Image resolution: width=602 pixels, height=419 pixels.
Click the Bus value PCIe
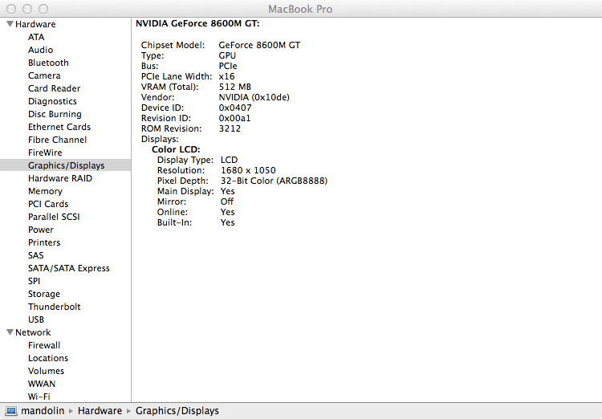(x=228, y=66)
